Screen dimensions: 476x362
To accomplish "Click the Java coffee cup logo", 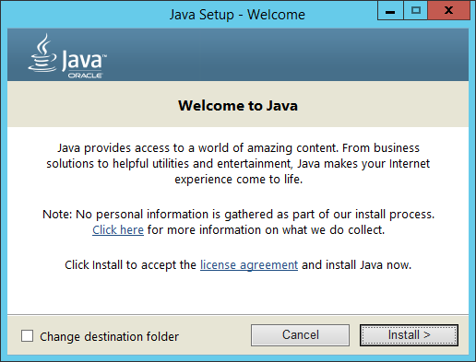I will (x=42, y=53).
